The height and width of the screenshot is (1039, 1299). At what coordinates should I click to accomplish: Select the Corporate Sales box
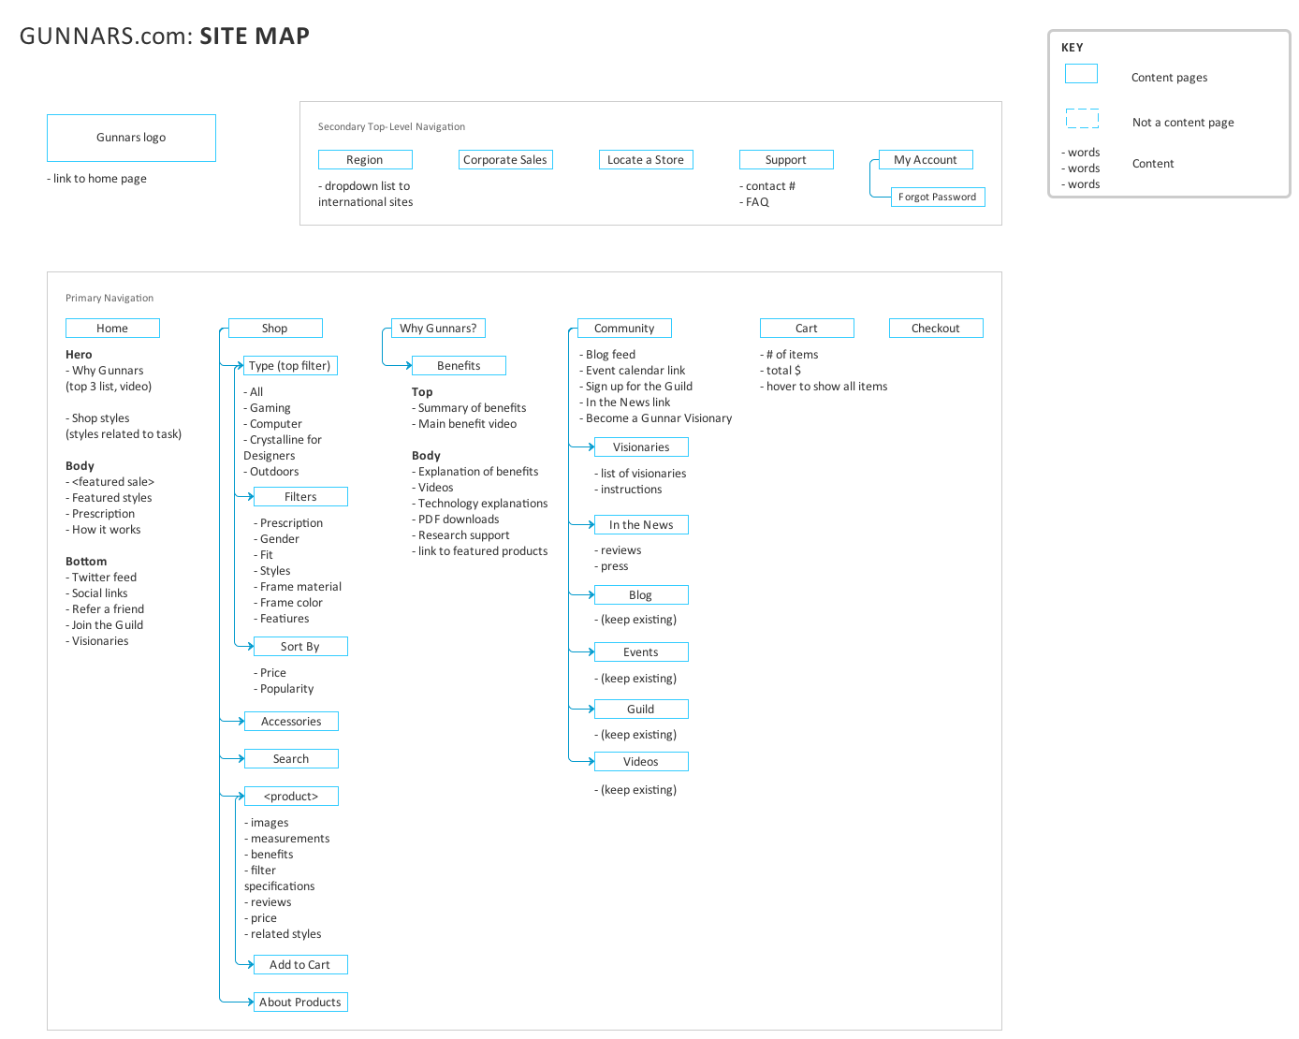[x=505, y=159]
